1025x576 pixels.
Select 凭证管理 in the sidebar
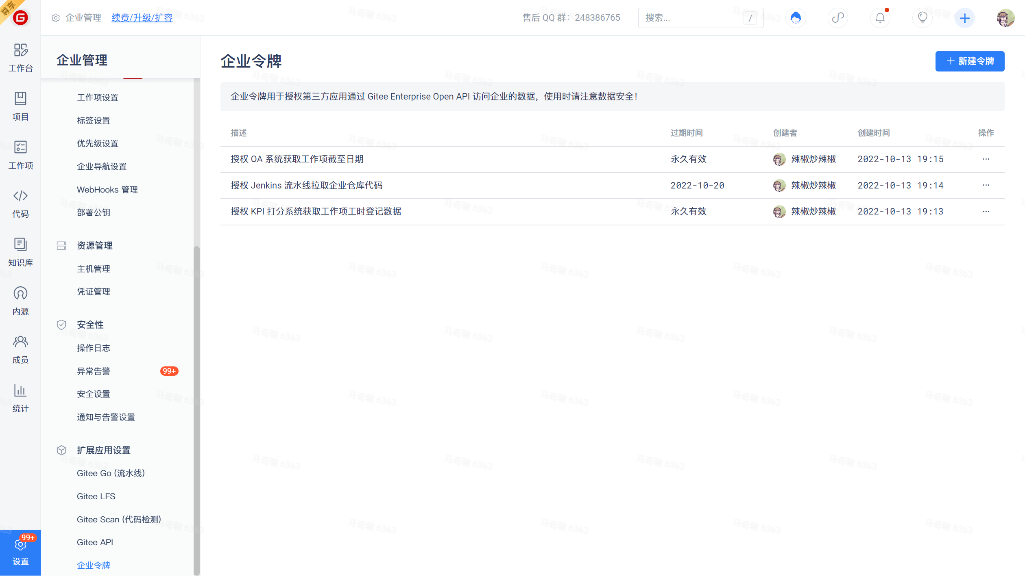tap(94, 292)
